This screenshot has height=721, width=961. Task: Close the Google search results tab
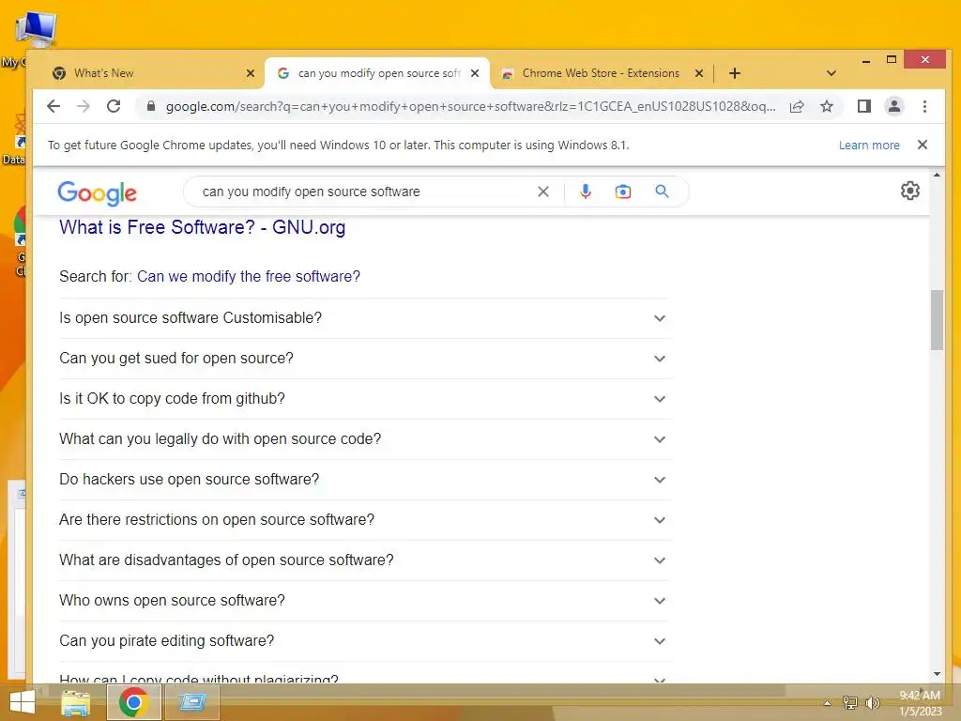pyautogui.click(x=475, y=73)
